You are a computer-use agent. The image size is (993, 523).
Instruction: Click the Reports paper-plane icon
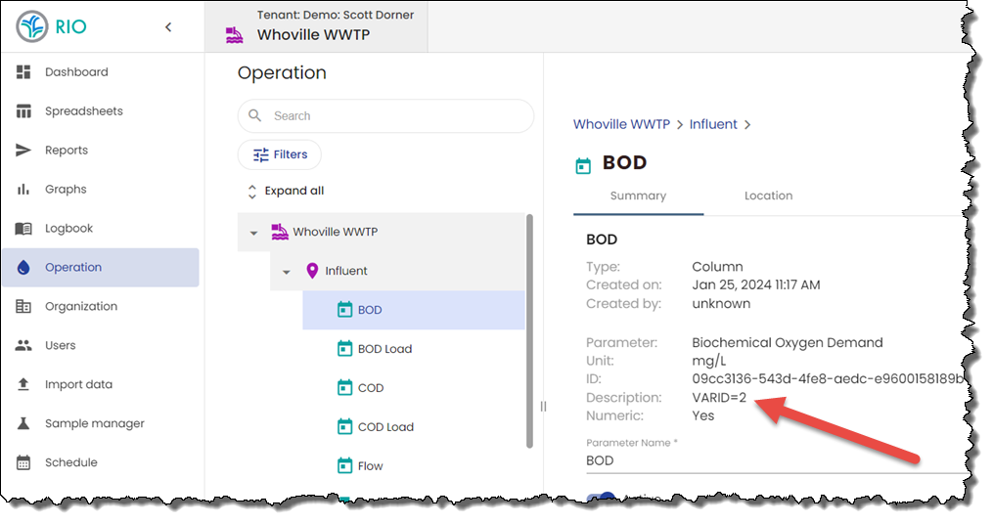pos(24,151)
